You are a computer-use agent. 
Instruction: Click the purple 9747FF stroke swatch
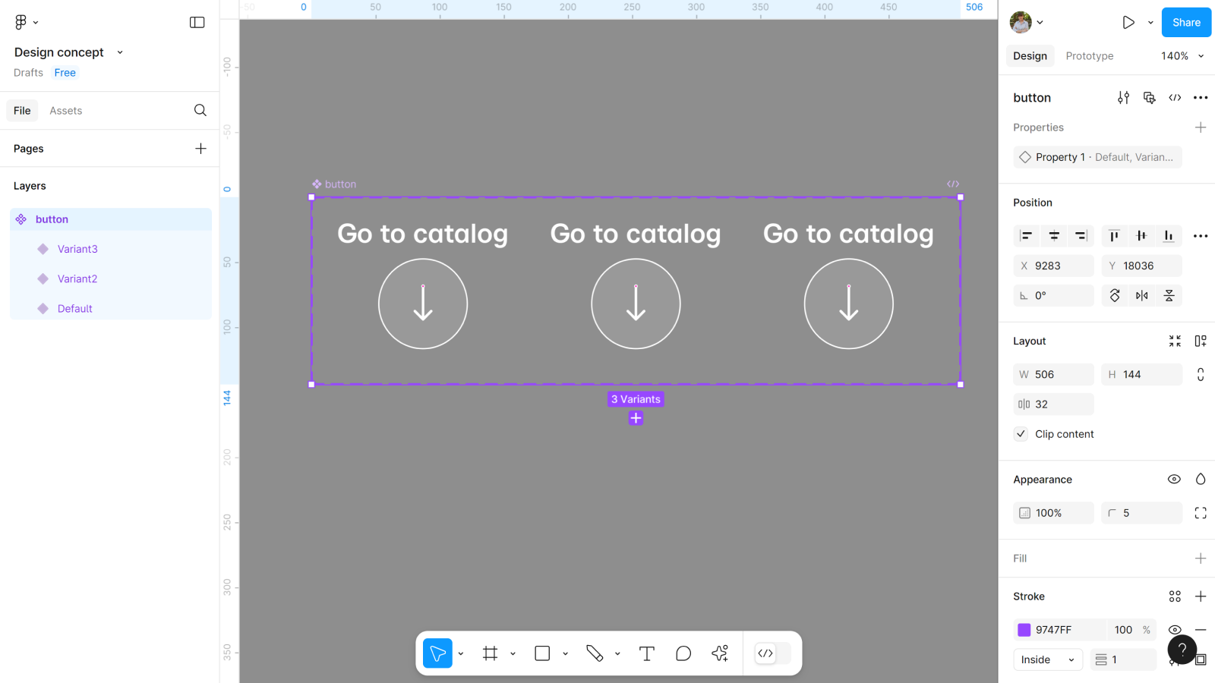point(1024,630)
